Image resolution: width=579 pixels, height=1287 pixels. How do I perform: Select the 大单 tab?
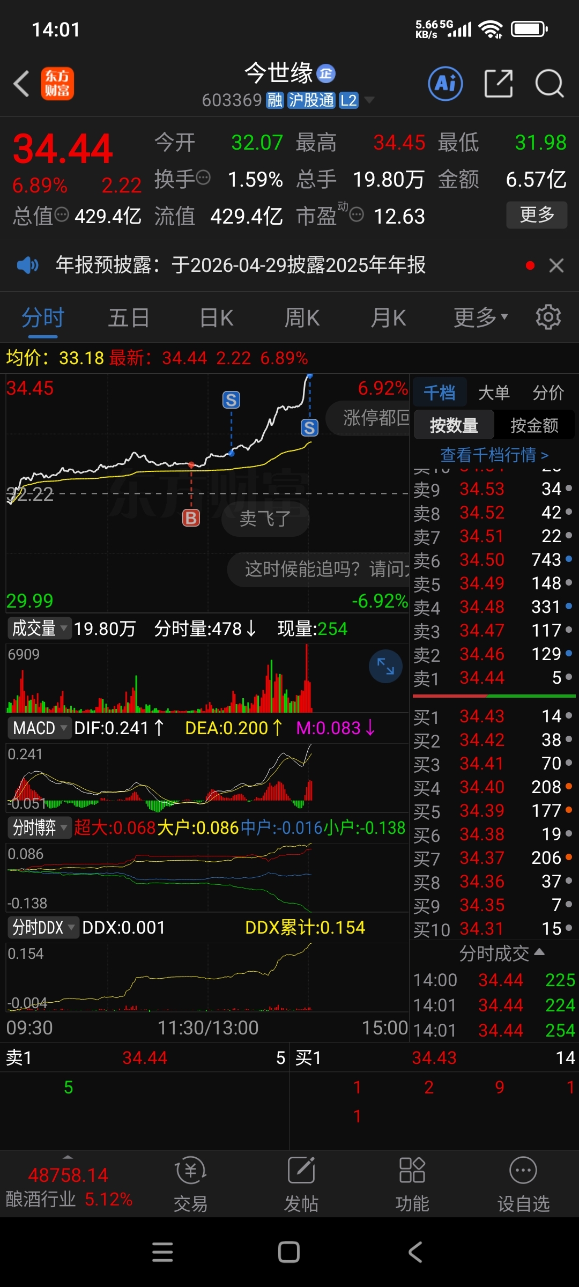tap(494, 393)
